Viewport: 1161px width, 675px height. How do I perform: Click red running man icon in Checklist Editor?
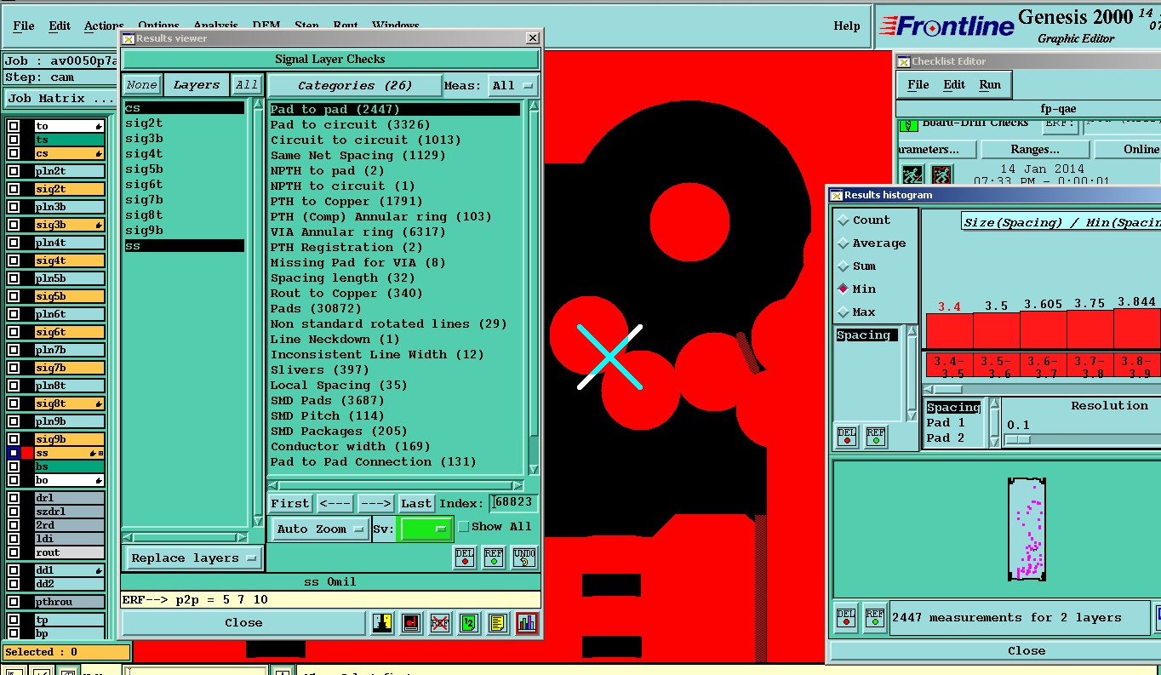click(x=941, y=175)
